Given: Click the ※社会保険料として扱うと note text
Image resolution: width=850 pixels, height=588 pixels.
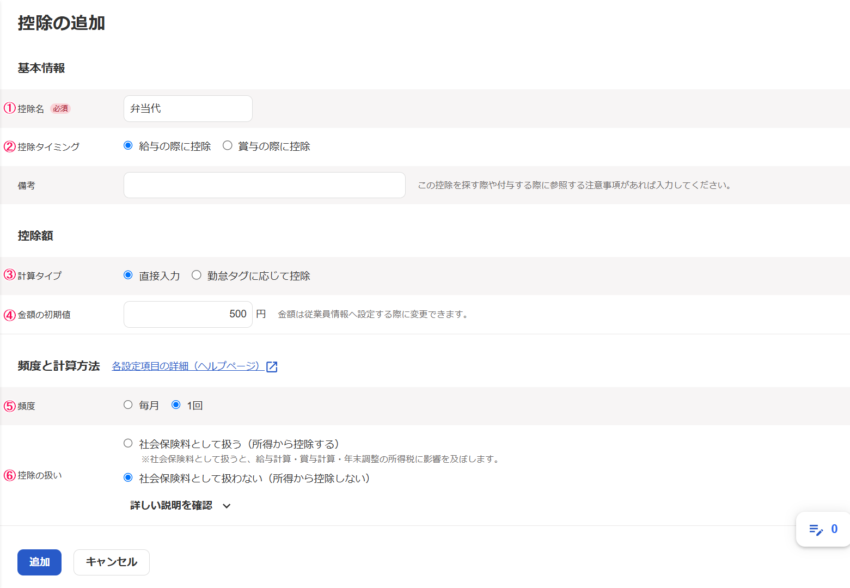Looking at the screenshot, I should [x=321, y=459].
